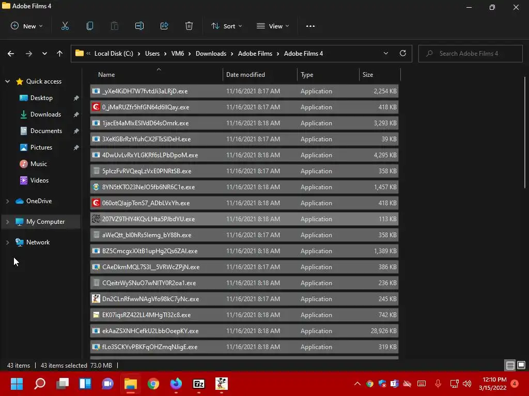
Task: Open Desktop in Quick access
Action: point(41,97)
